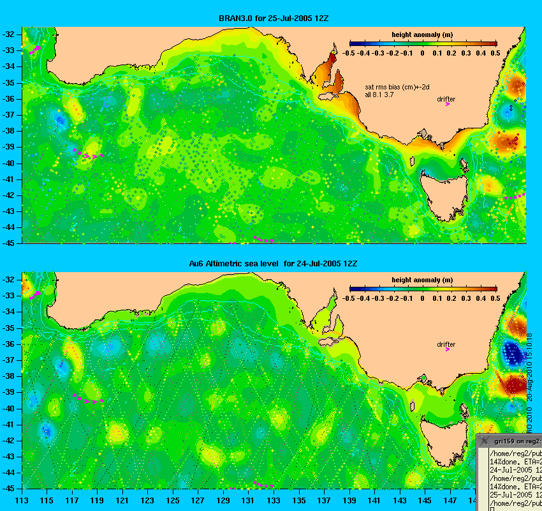Click the 'BRAN3.0 for 25-Jul-2005 12Z' plot title
Screen dimensions: 542x511
(x=274, y=19)
